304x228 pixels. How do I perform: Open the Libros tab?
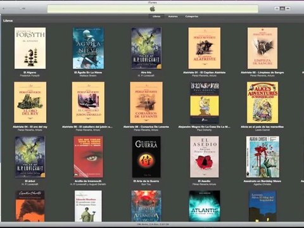pyautogui.click(x=156, y=16)
